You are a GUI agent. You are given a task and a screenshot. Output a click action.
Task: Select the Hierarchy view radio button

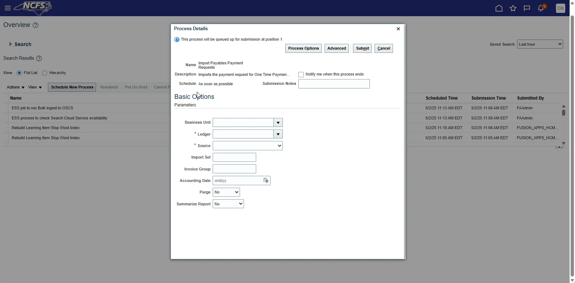[x=45, y=73]
